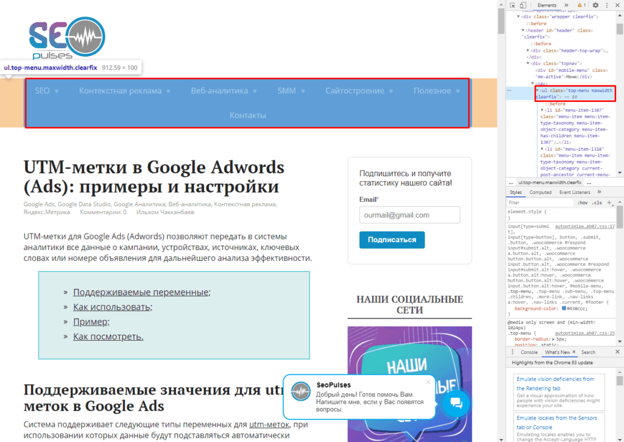Viewport: 624px width, 442px height.
Task: Click author Ильхом Чакканбаев link
Action: click(x=165, y=212)
